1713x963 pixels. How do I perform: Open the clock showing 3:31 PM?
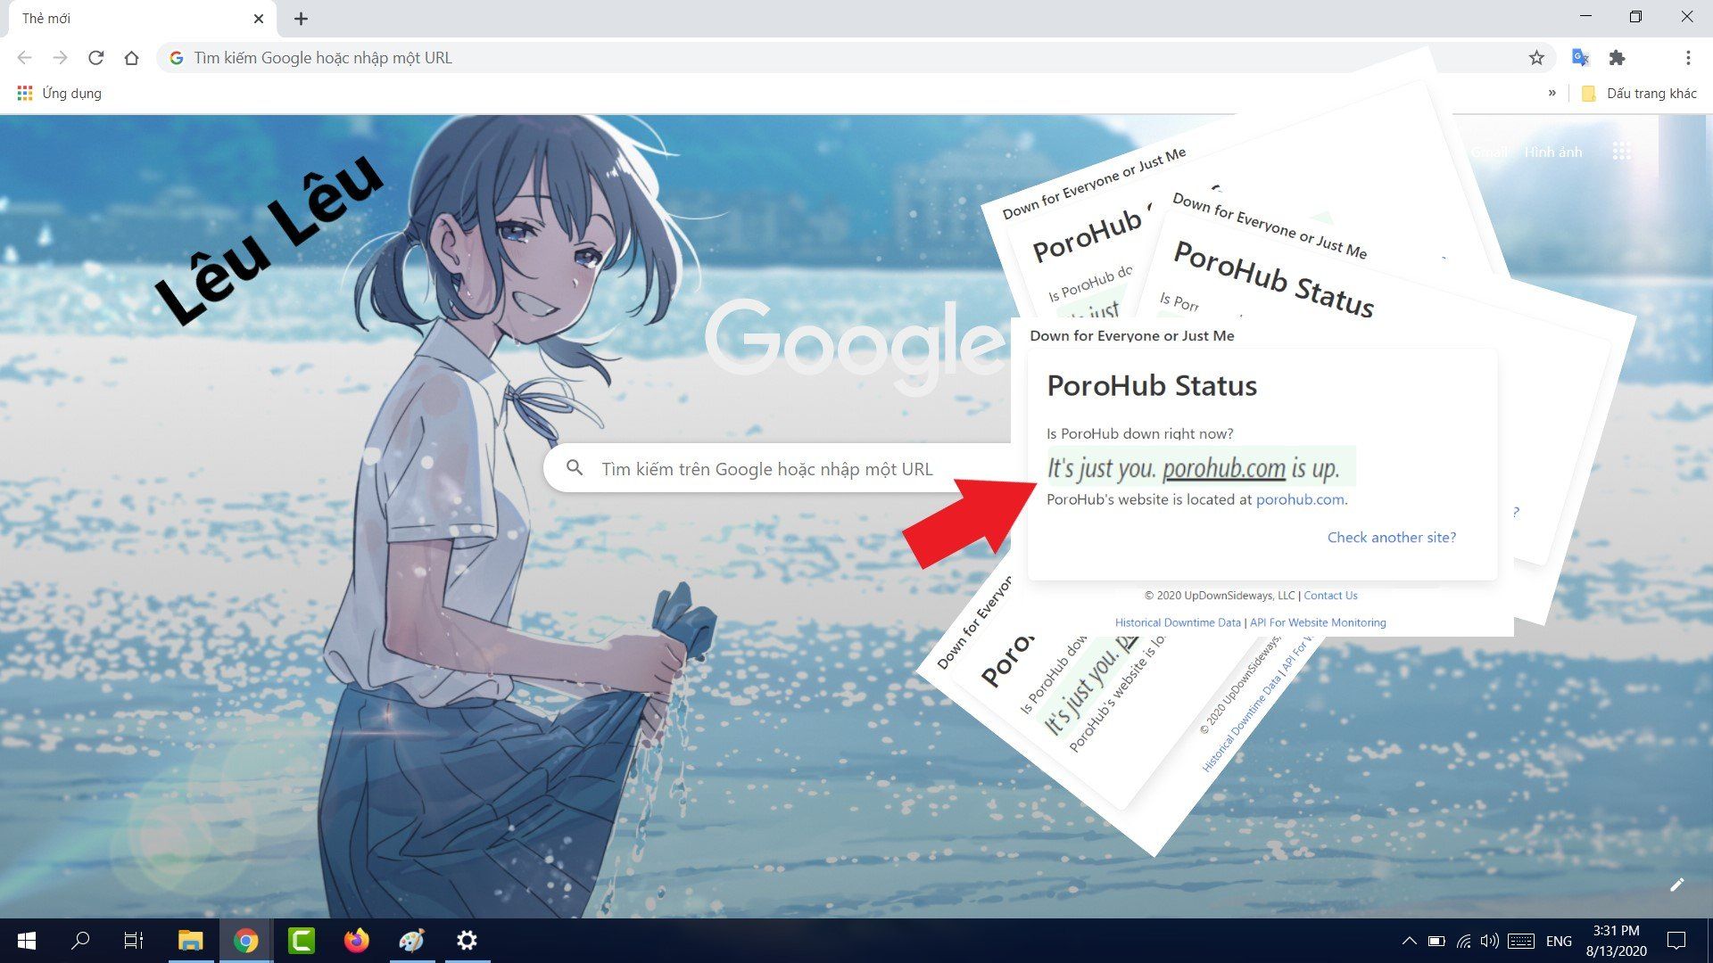pyautogui.click(x=1616, y=941)
